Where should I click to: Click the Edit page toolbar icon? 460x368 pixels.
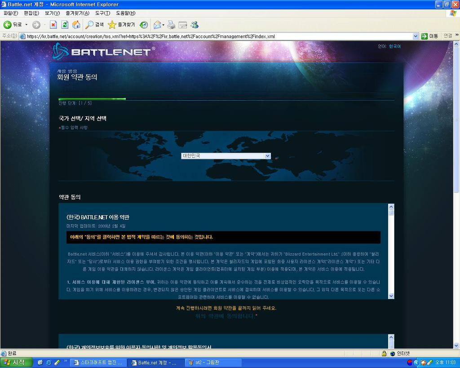coord(183,25)
